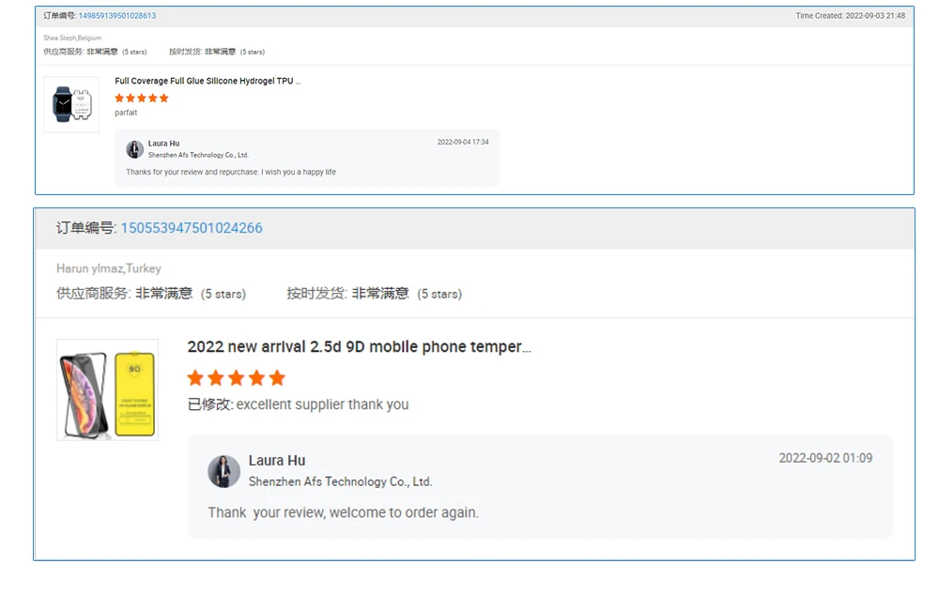
Task: Click Laura Hu's avatar in the 2022-09-04 reply
Action: 135,149
